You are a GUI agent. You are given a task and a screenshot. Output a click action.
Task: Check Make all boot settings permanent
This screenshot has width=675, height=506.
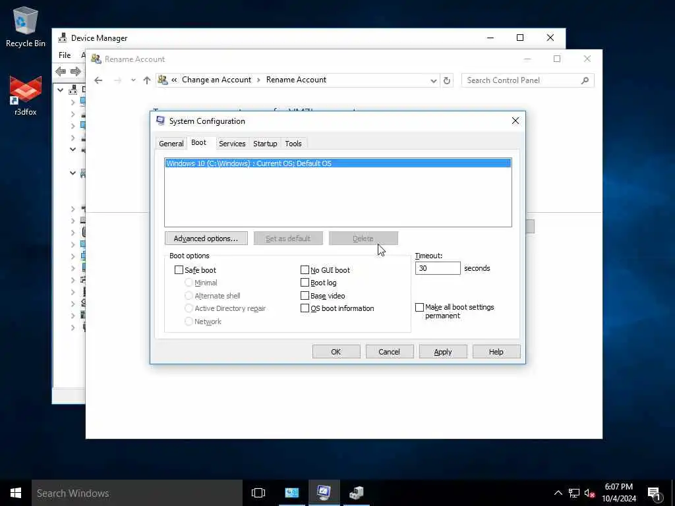click(x=419, y=307)
